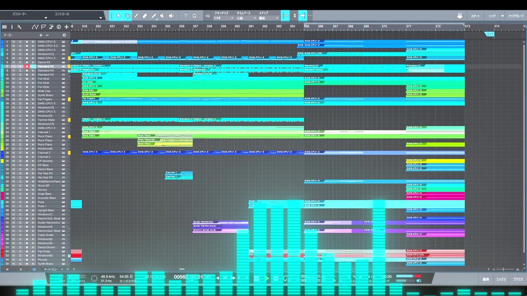The width and height of the screenshot is (527, 296).
Task: Open the 編集 editor view
Action: [486, 279]
